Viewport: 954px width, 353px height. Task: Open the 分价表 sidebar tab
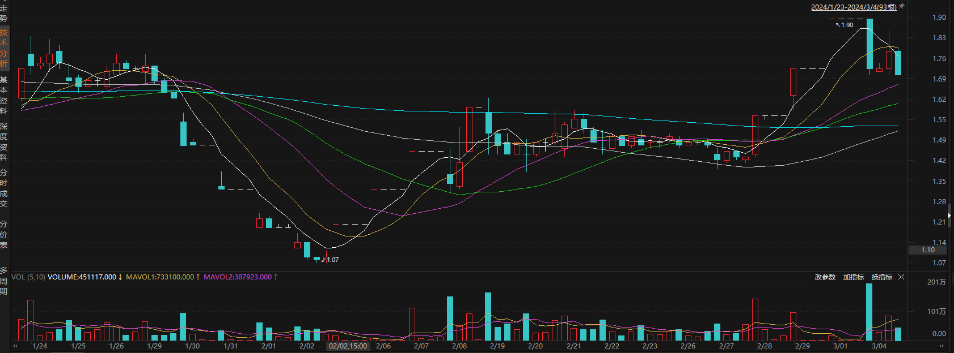4,235
